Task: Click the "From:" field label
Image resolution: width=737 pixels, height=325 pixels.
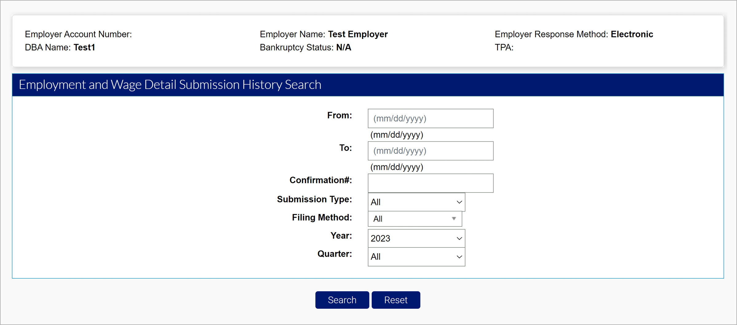Action: tap(339, 116)
